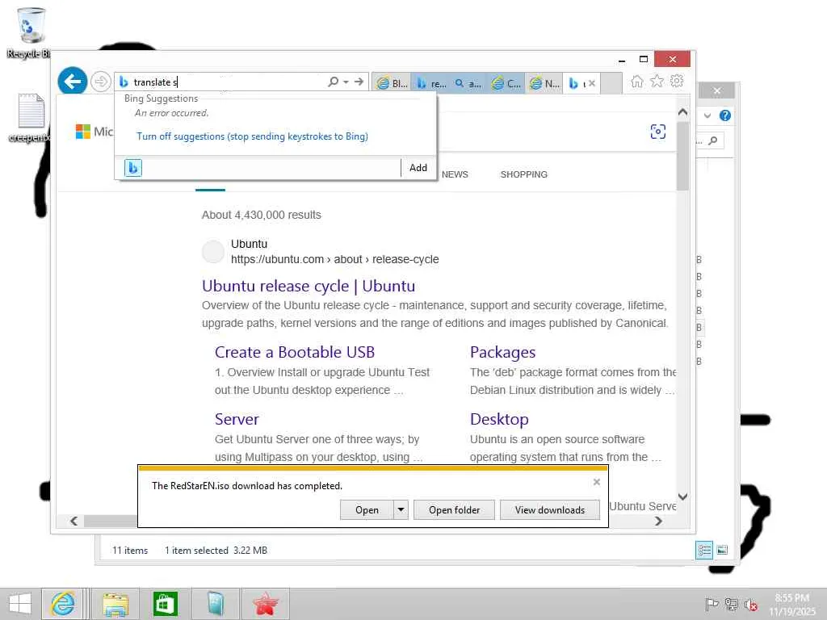Open the Store taskbar icon
Viewport: 827px width, 620px height.
coord(165,604)
